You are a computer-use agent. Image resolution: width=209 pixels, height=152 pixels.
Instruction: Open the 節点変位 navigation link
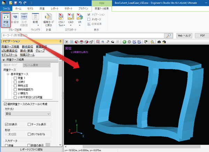[28, 47]
